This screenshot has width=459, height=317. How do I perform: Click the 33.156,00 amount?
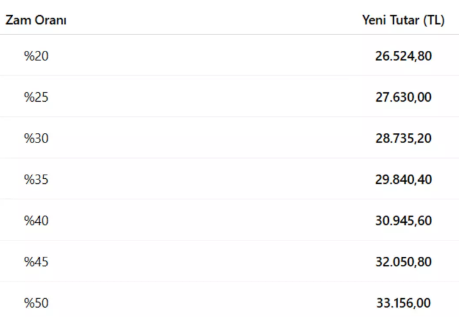(x=403, y=303)
